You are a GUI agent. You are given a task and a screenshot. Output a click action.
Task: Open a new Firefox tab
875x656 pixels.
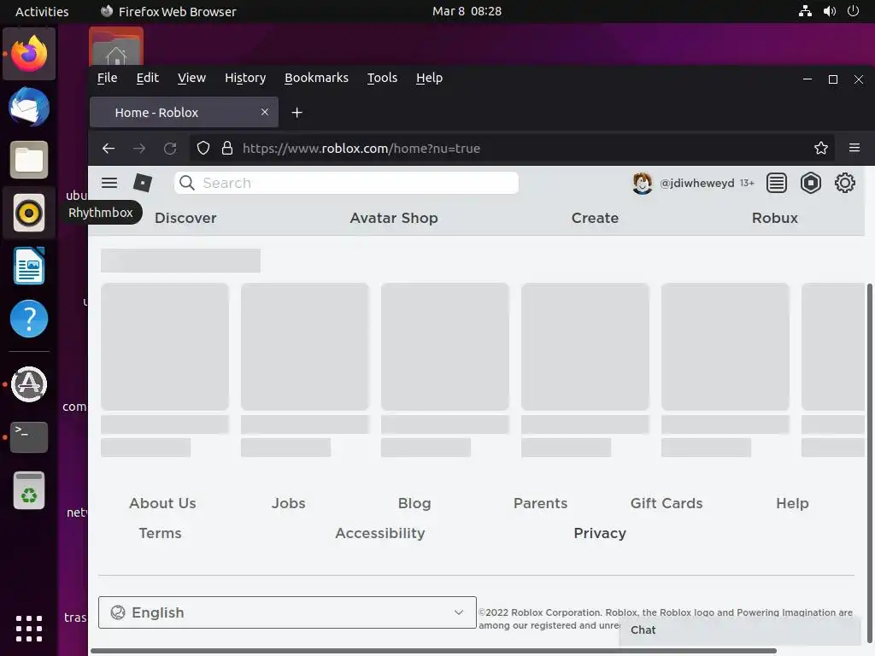pos(297,113)
